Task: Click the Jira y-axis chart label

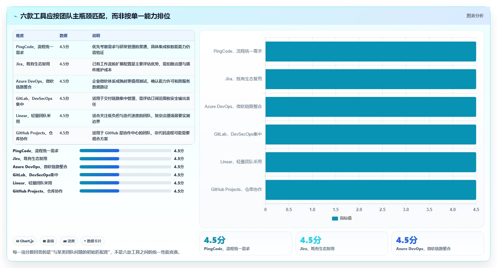Action: (x=243, y=79)
